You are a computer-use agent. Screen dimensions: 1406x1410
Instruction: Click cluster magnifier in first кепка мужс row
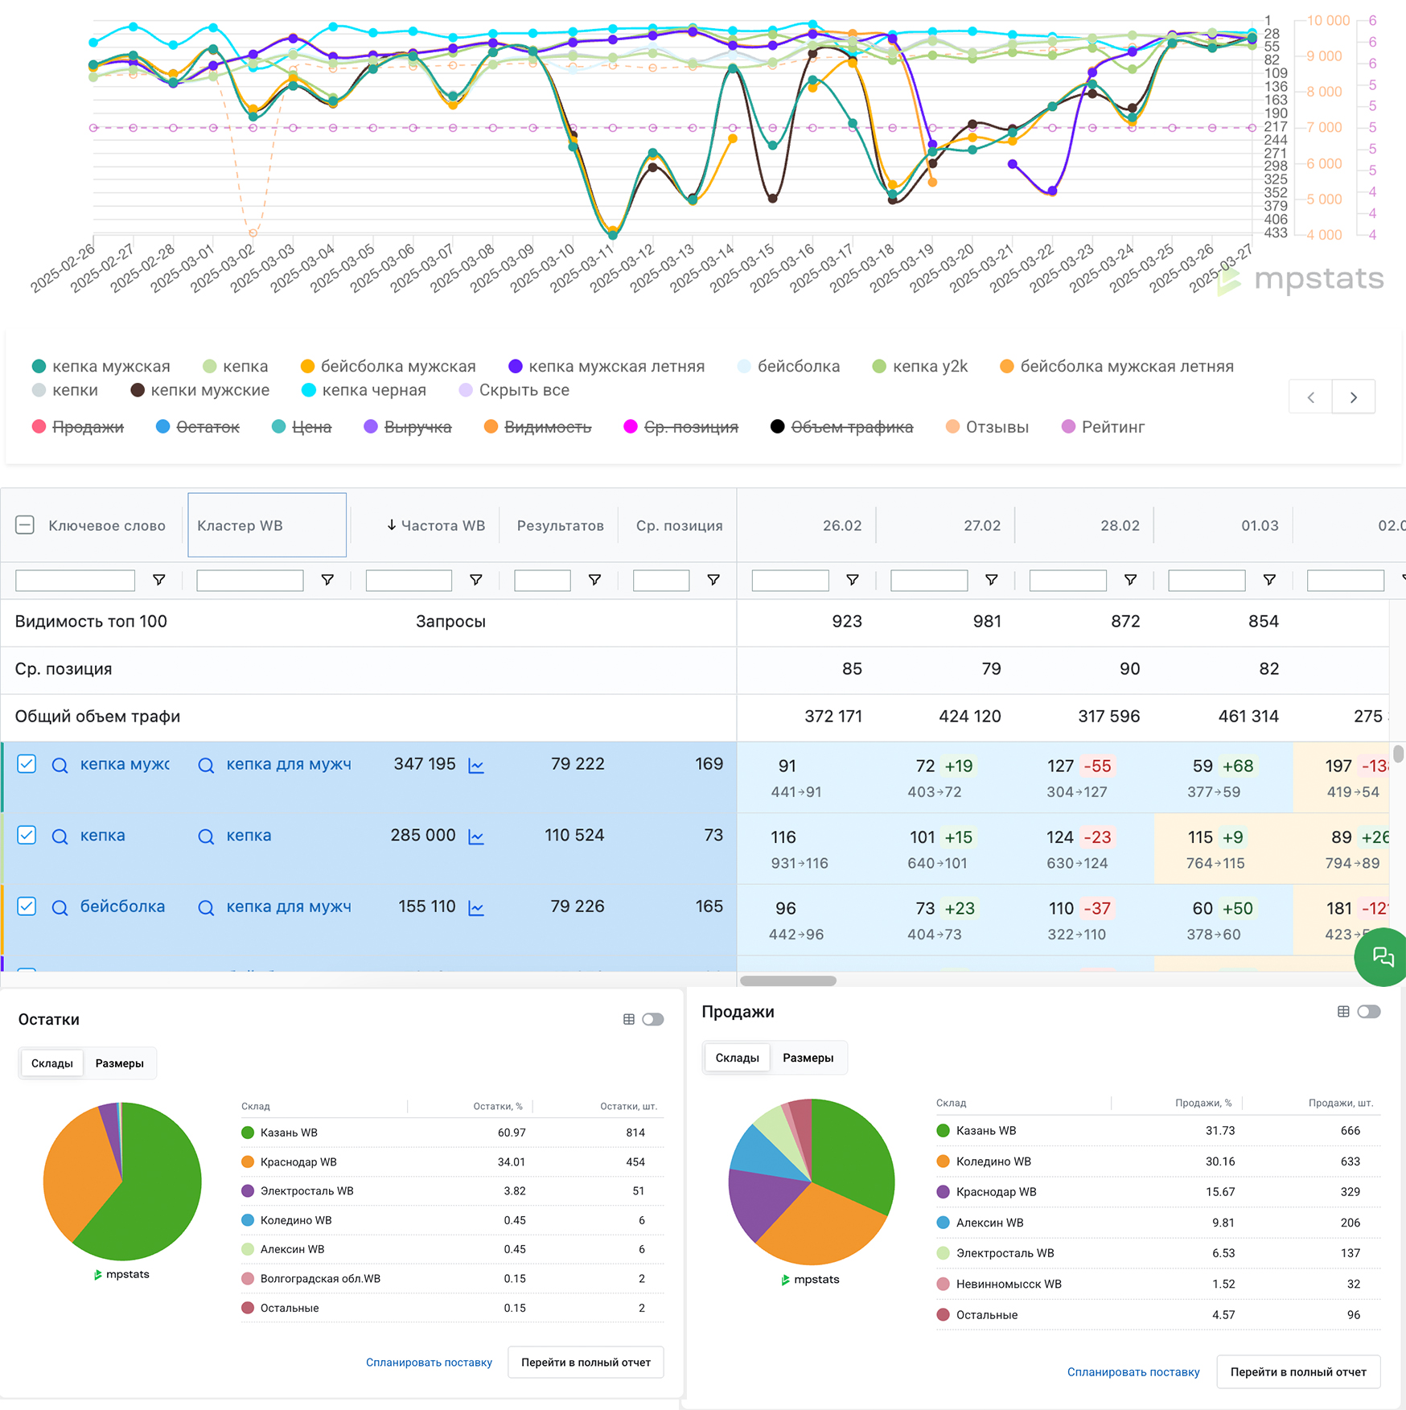(x=206, y=765)
